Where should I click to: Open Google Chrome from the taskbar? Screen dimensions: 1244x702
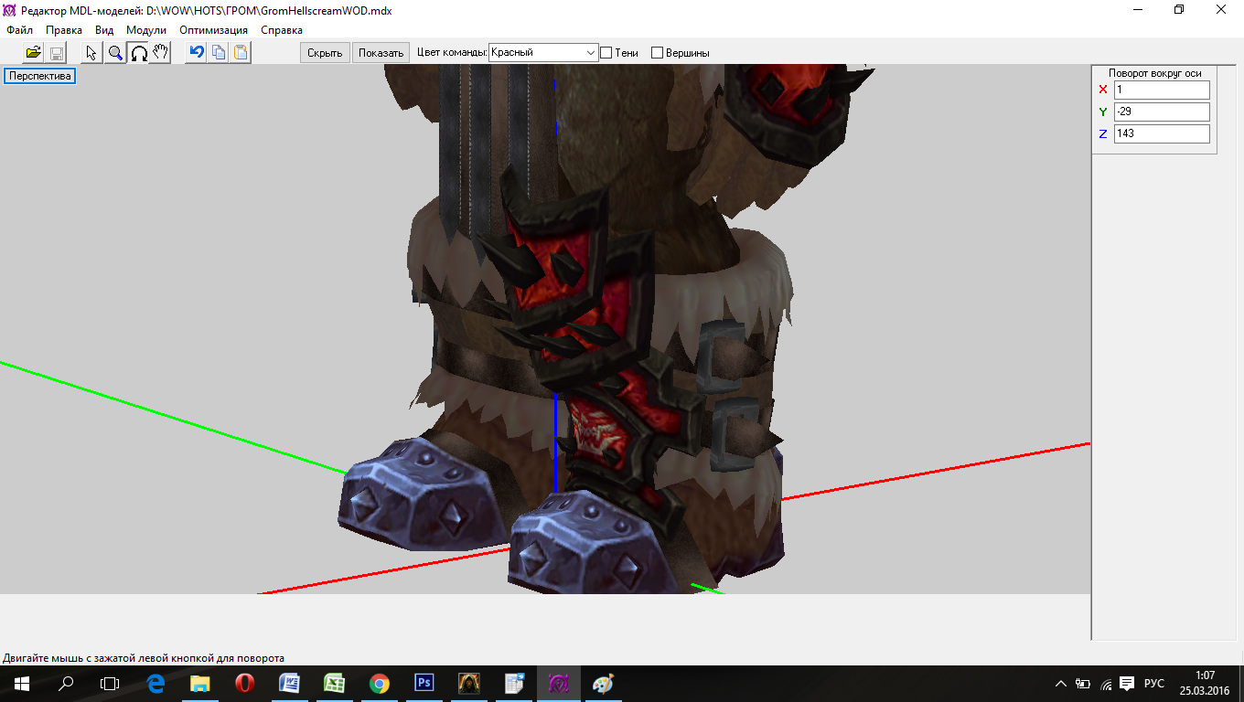click(x=379, y=684)
